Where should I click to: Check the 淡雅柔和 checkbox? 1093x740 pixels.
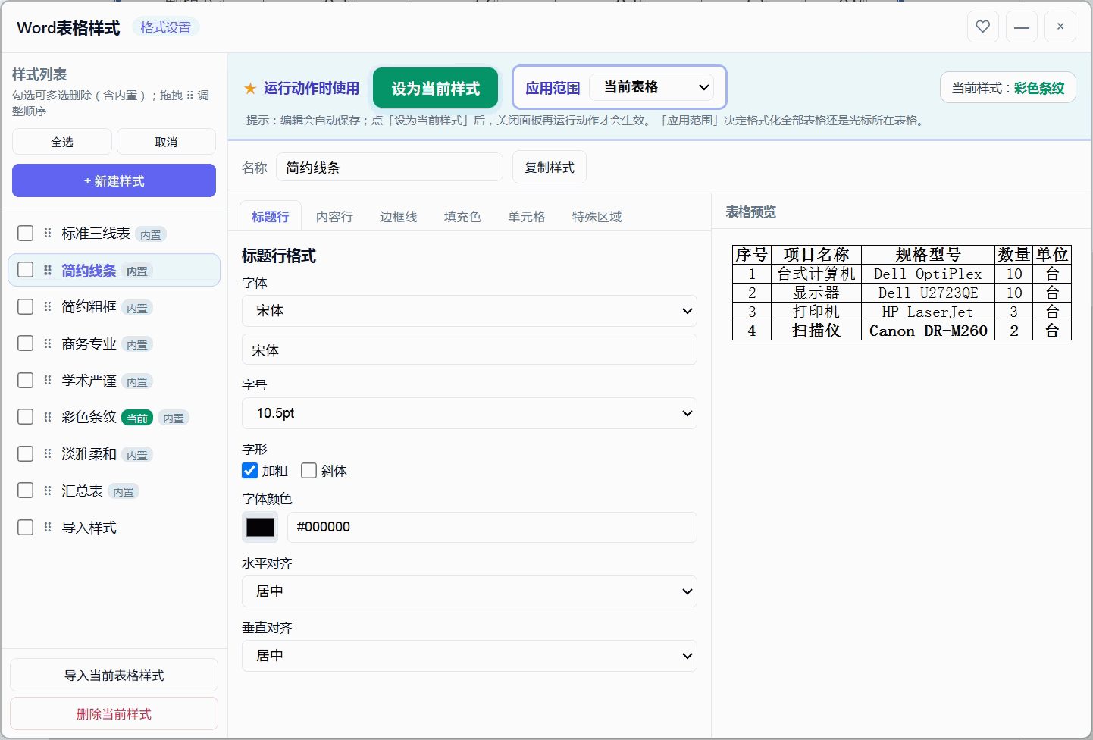click(25, 453)
